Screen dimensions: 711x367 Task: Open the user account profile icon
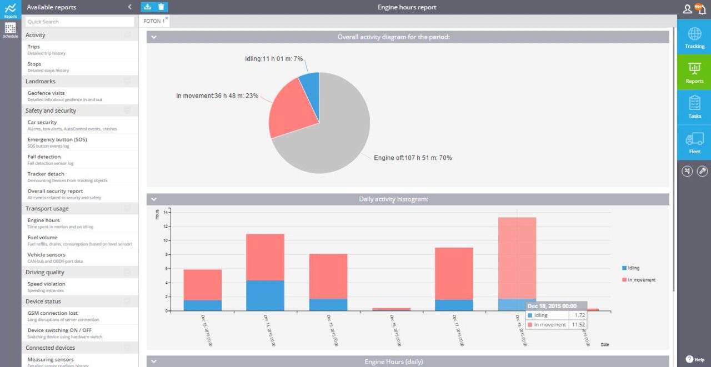(x=688, y=9)
